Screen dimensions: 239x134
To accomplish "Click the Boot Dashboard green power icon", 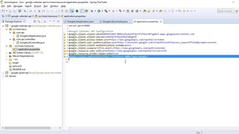I will pyautogui.click(x=77, y=11).
